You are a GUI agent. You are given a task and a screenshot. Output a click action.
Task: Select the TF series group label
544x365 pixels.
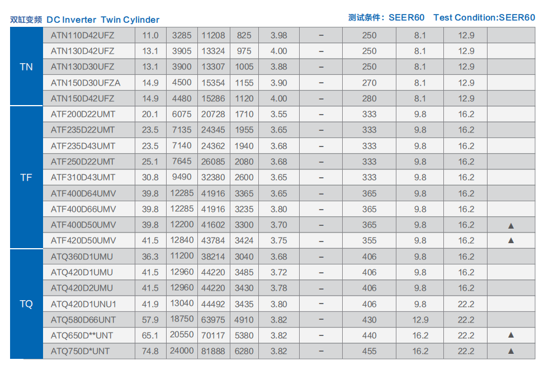[26, 178]
